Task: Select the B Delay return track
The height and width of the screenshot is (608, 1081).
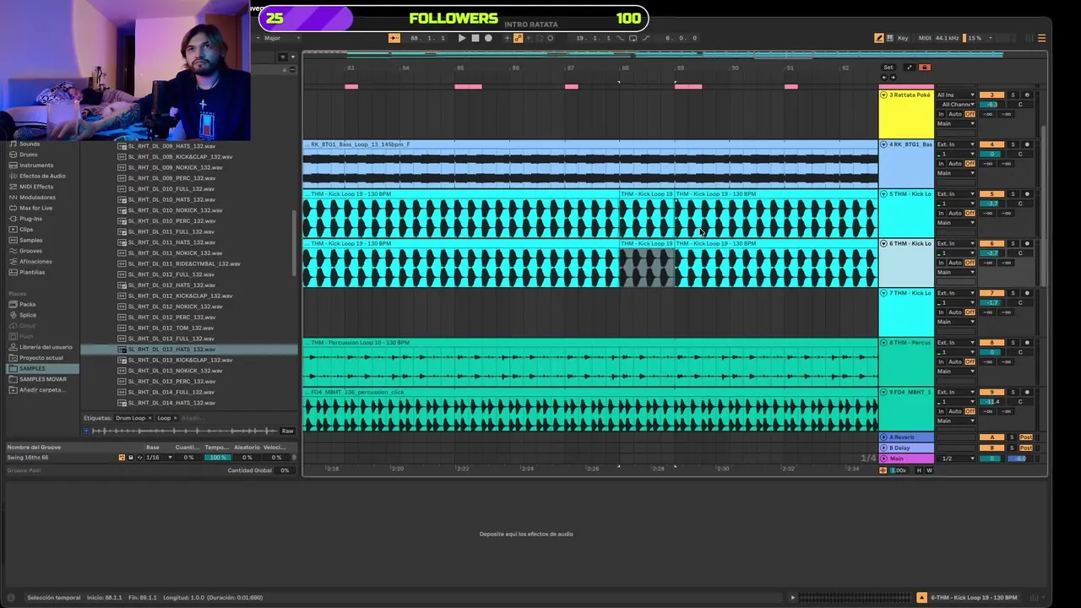Action: click(x=906, y=448)
